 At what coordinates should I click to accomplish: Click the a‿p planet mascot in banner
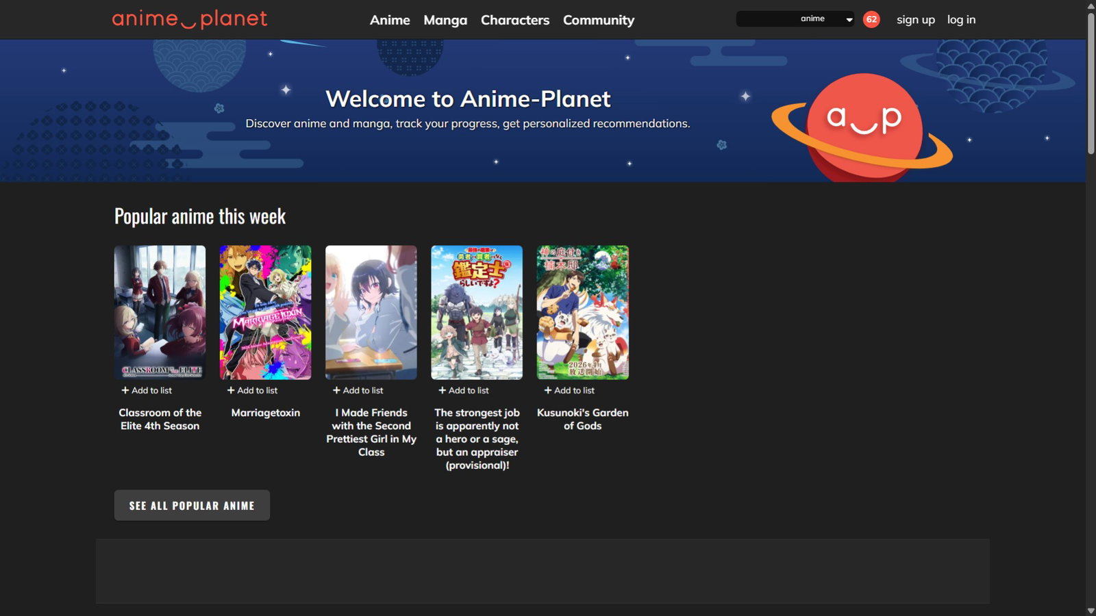click(x=863, y=128)
